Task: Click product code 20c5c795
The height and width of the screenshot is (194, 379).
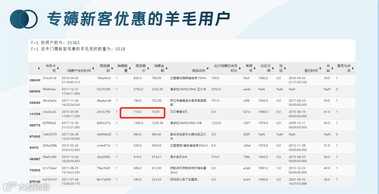Action: tap(103, 112)
